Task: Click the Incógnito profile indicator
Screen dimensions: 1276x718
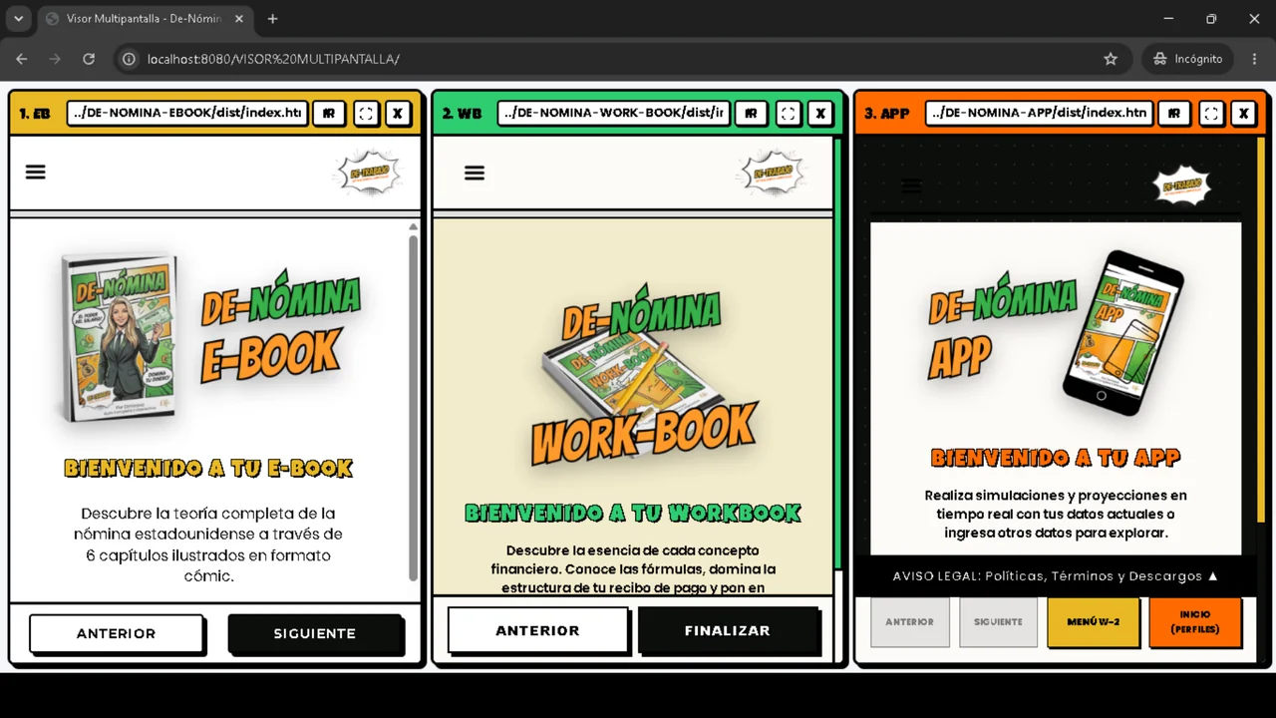Action: click(1187, 59)
